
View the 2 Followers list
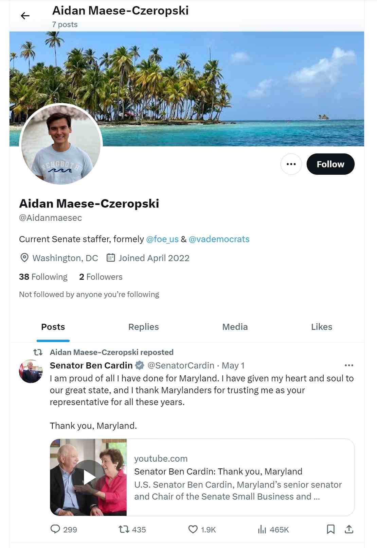click(x=101, y=277)
